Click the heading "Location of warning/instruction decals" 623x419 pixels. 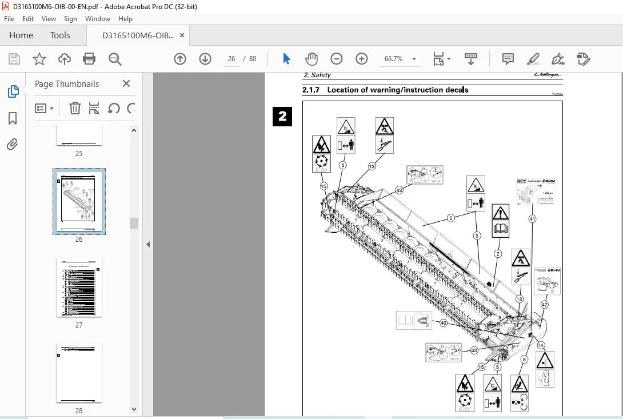click(x=398, y=90)
